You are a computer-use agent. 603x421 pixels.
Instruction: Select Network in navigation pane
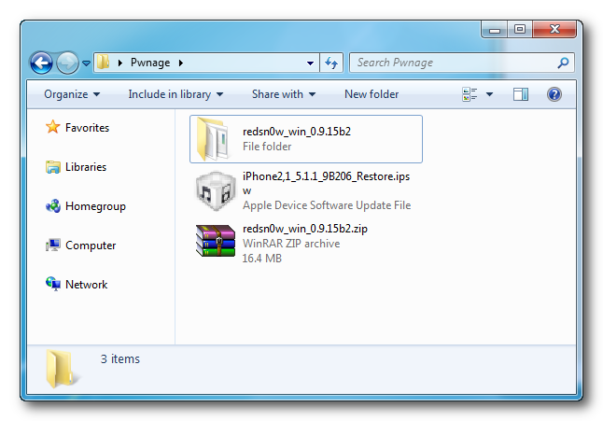coord(87,285)
